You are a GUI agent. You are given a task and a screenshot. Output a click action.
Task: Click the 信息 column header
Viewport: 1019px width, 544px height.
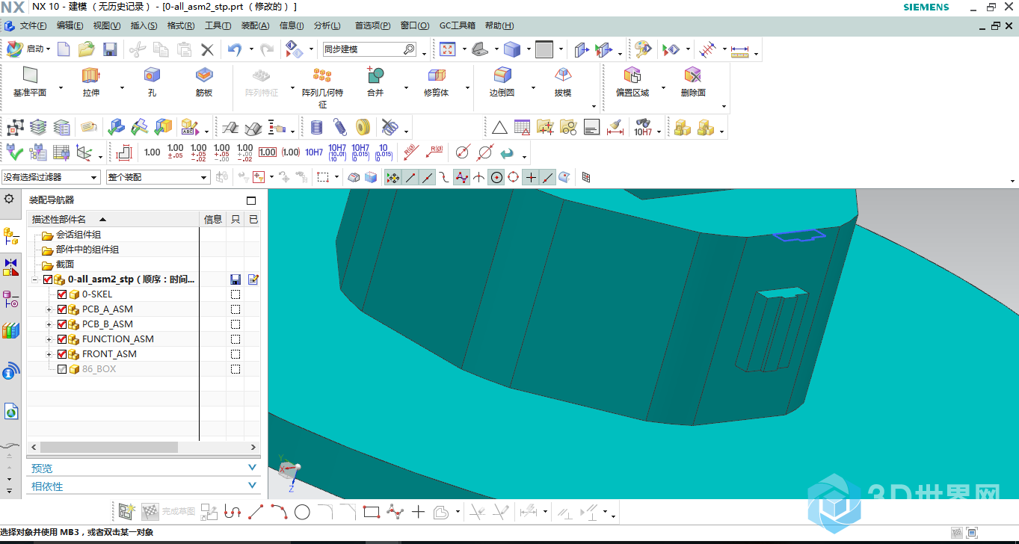[213, 219]
